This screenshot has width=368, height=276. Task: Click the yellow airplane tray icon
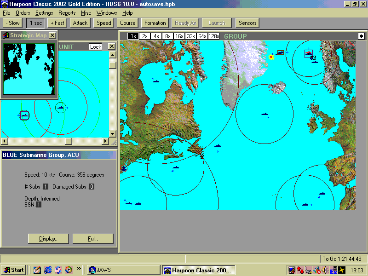tap(342, 270)
